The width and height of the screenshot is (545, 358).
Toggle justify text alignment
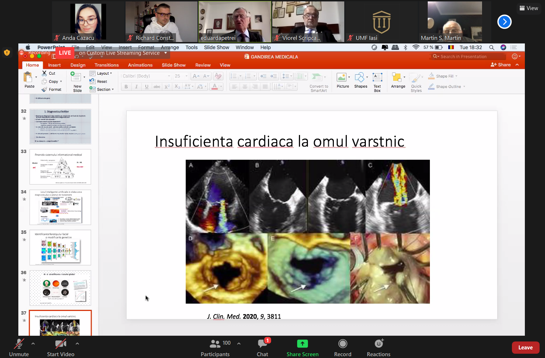coord(265,87)
